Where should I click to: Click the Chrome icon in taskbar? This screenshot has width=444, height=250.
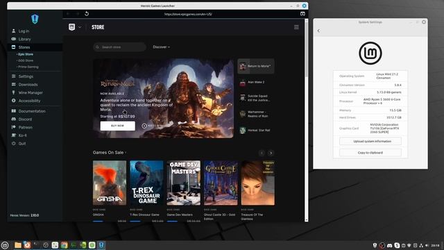click(65, 245)
